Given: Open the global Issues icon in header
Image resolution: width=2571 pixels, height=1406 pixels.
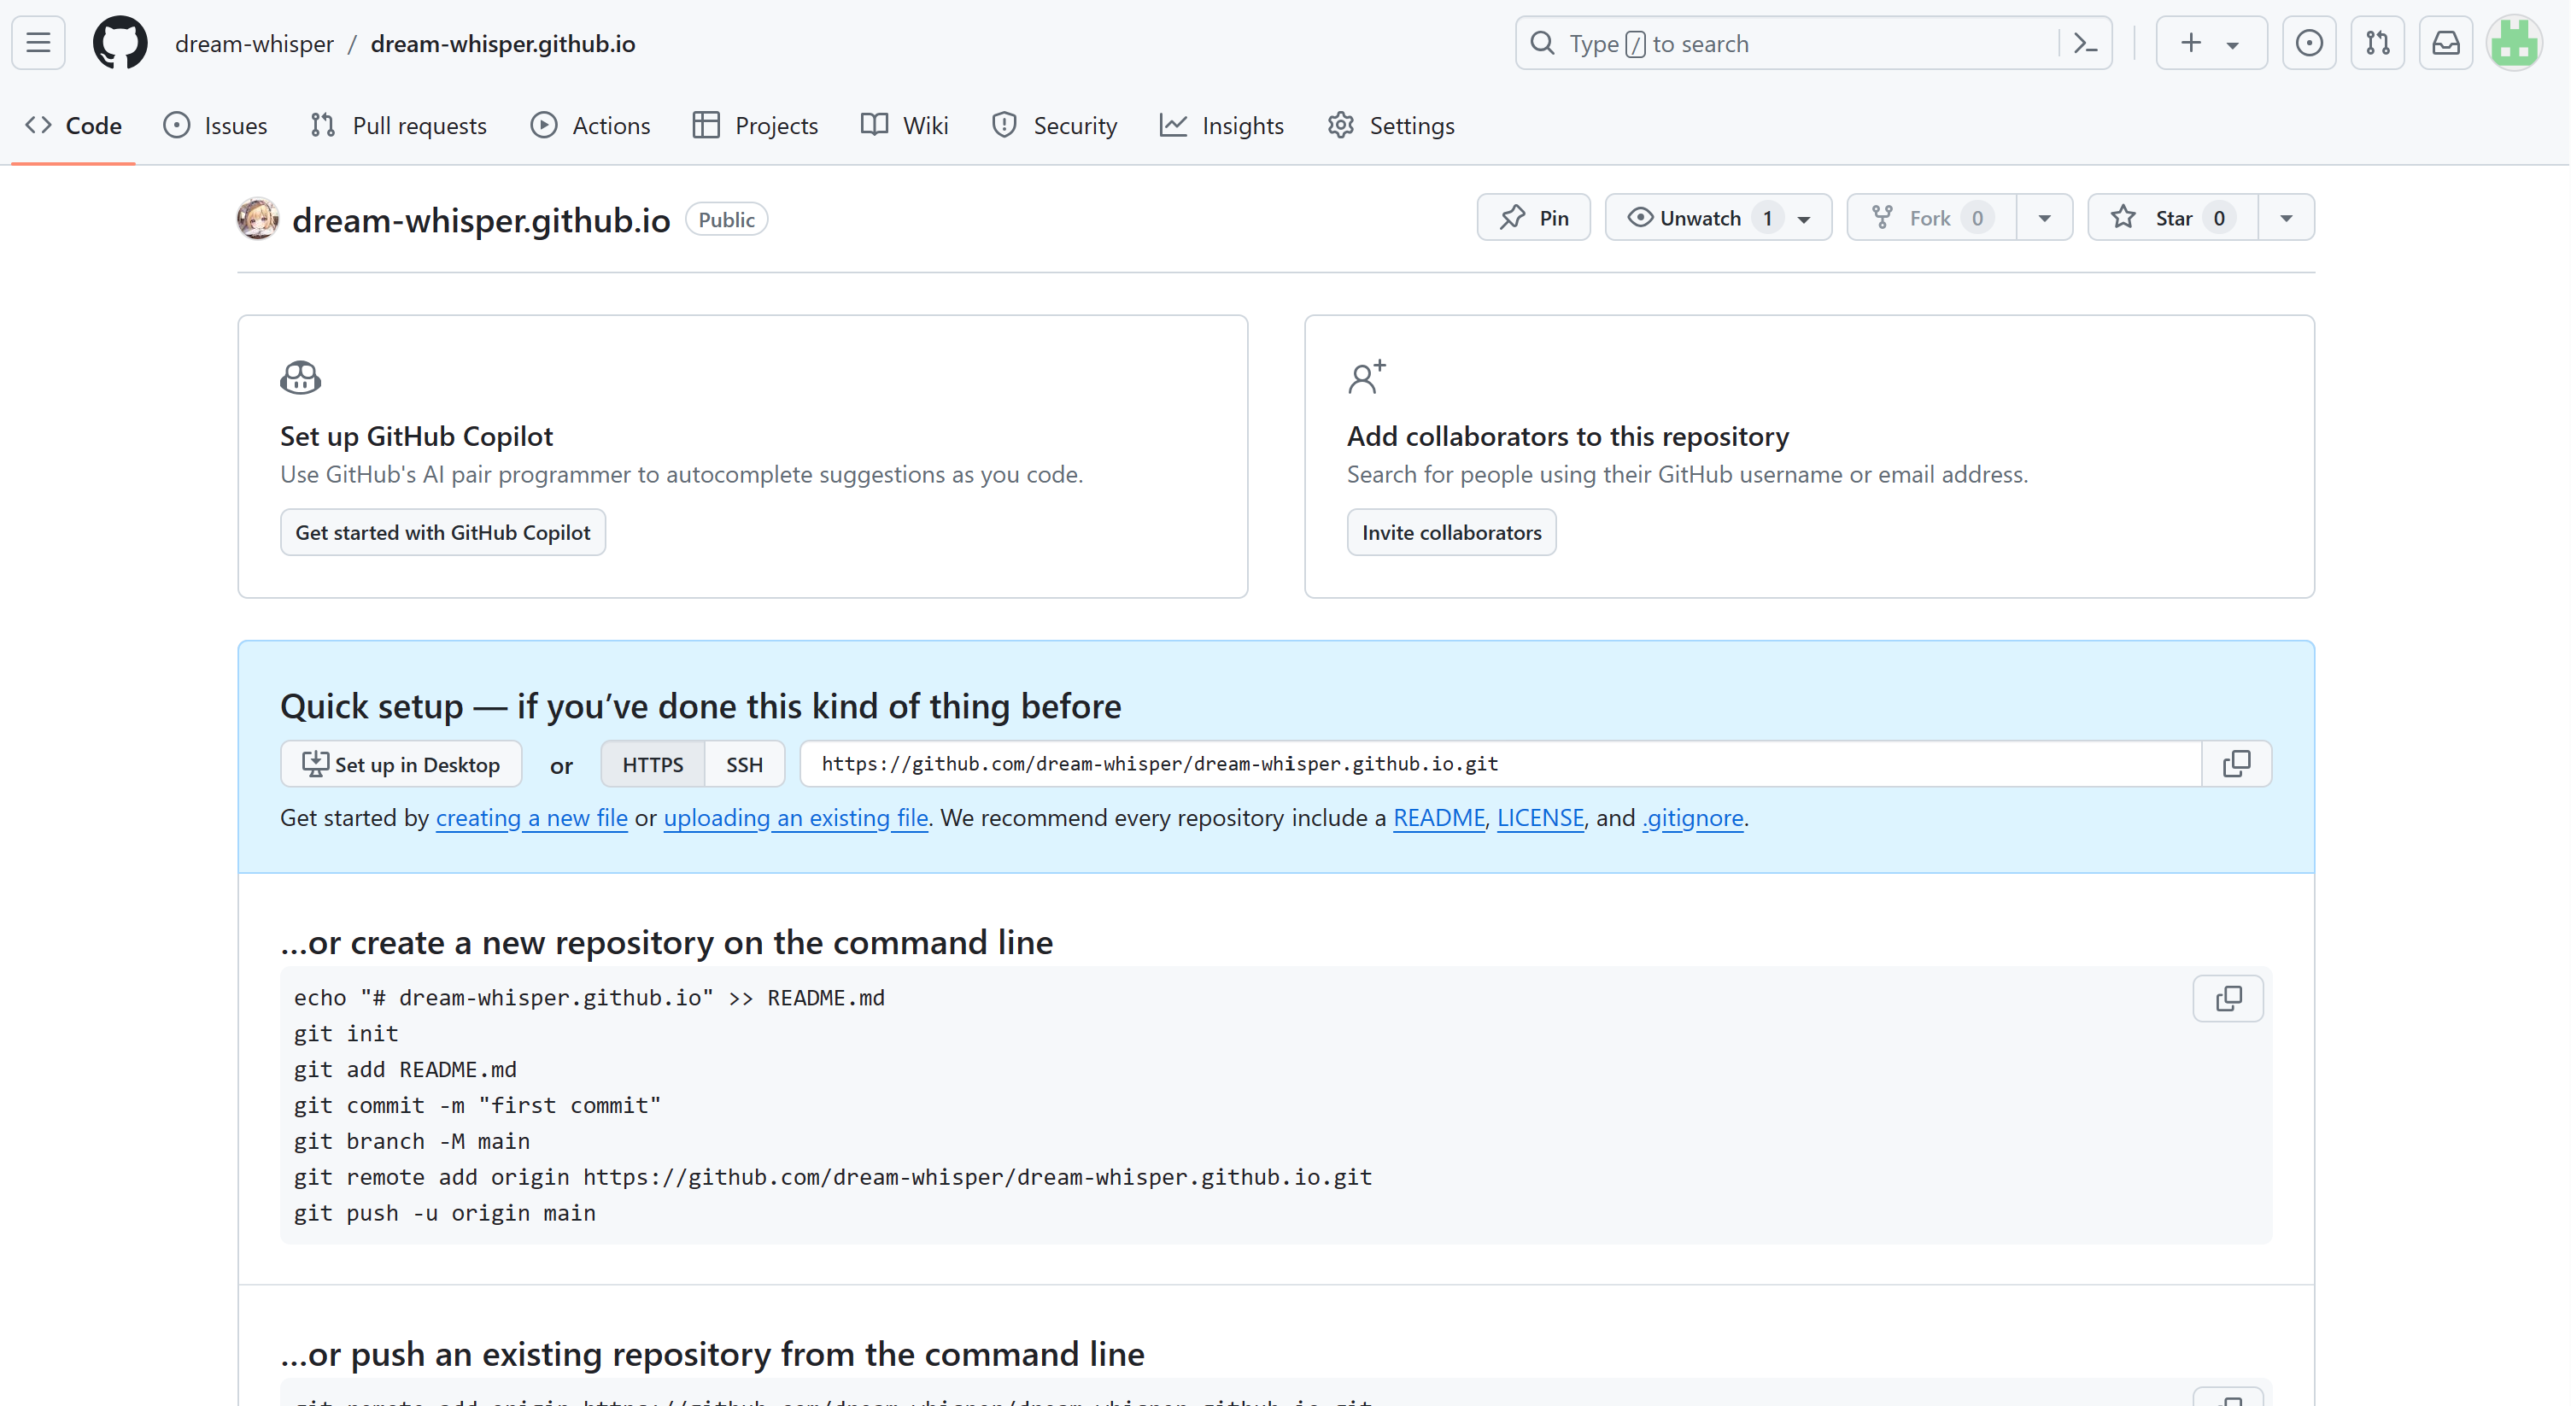Looking at the screenshot, I should (2309, 43).
